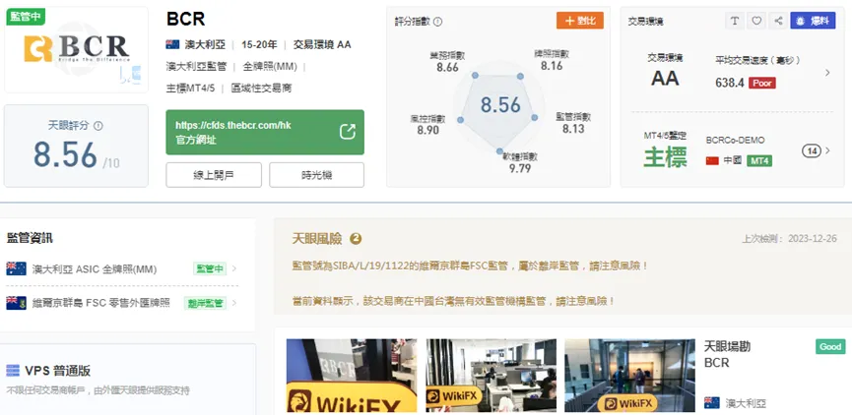Open the official website link cfds.thebcr.com/hk
The image size is (852, 415).
pos(233,125)
